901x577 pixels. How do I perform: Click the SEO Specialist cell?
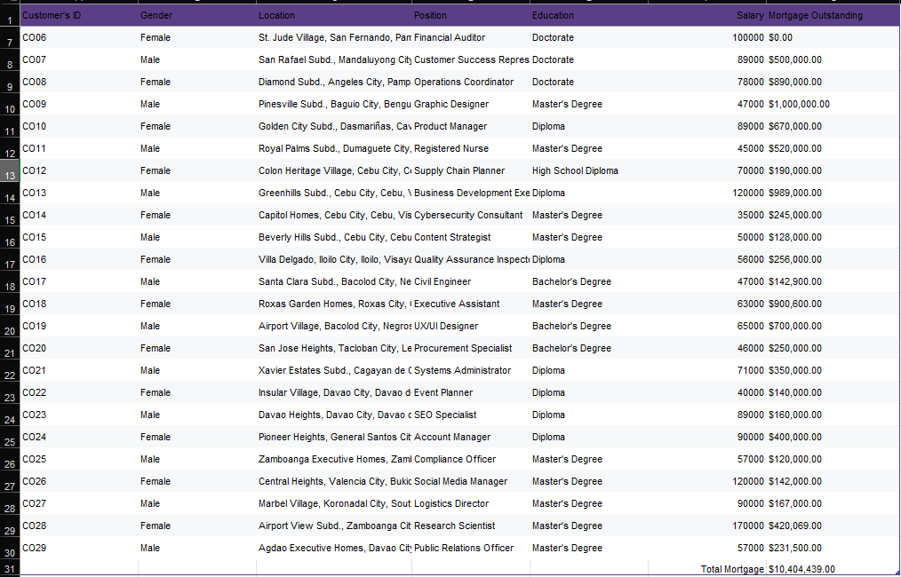tap(471, 415)
